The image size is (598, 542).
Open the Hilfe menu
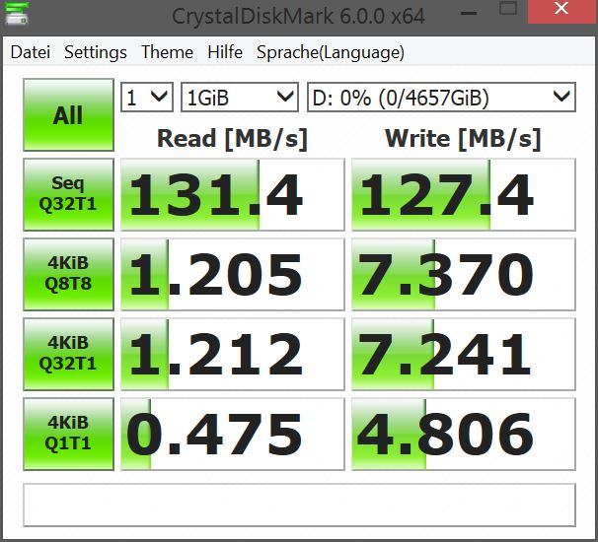point(225,52)
